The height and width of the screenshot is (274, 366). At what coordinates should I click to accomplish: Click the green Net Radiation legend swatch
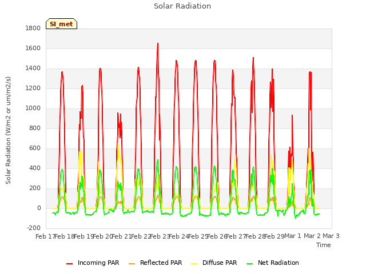(249, 264)
